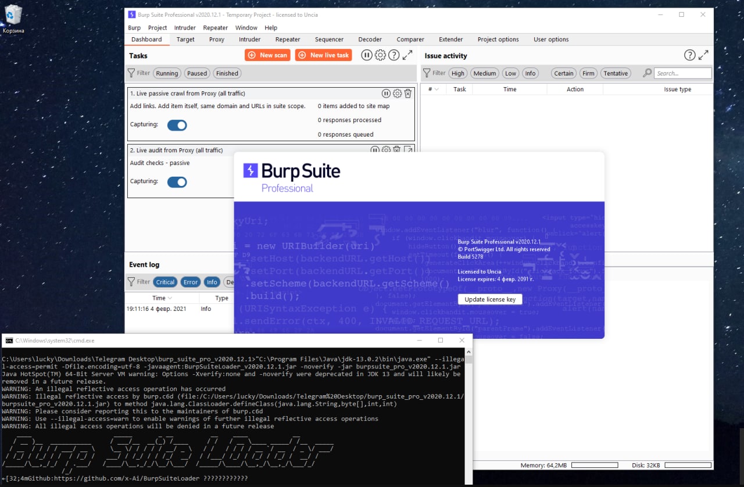744x487 pixels.
Task: Toggle the Low severity filter
Action: pyautogui.click(x=510, y=73)
